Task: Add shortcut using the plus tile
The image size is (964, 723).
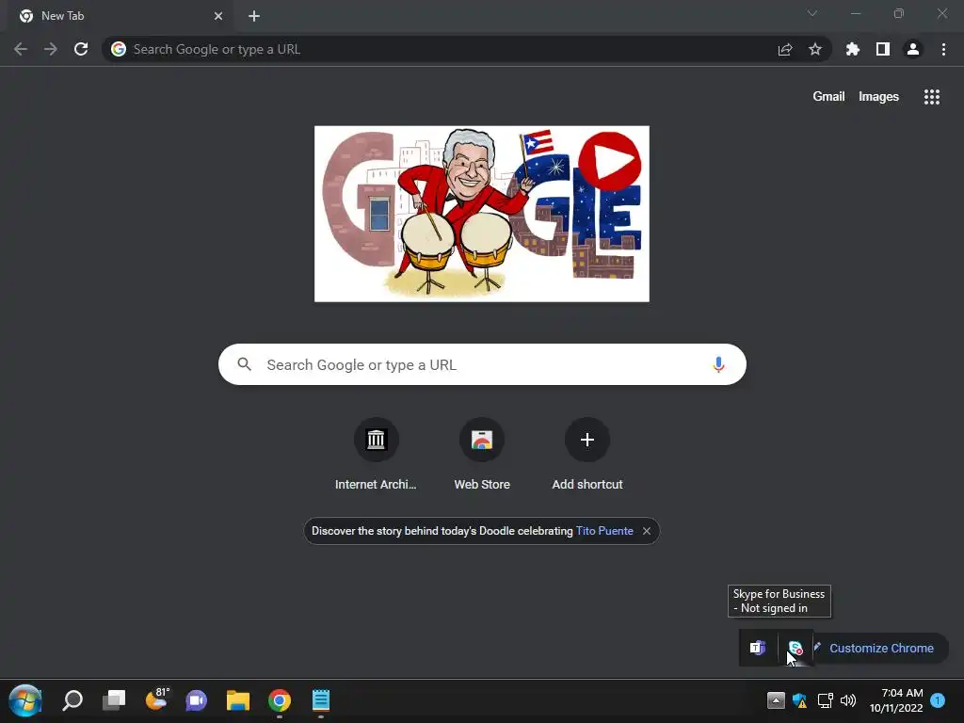Action: click(587, 455)
